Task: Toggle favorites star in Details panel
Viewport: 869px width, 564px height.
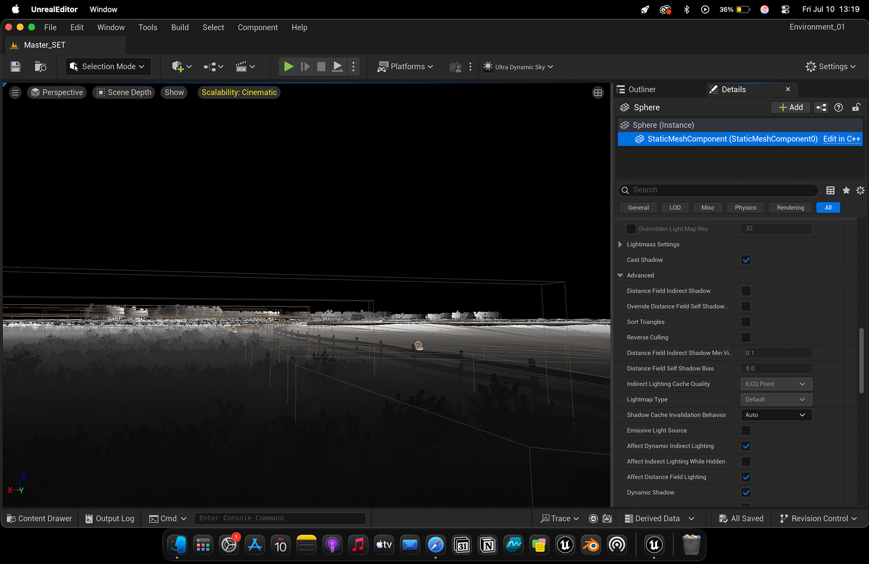Action: pyautogui.click(x=846, y=190)
